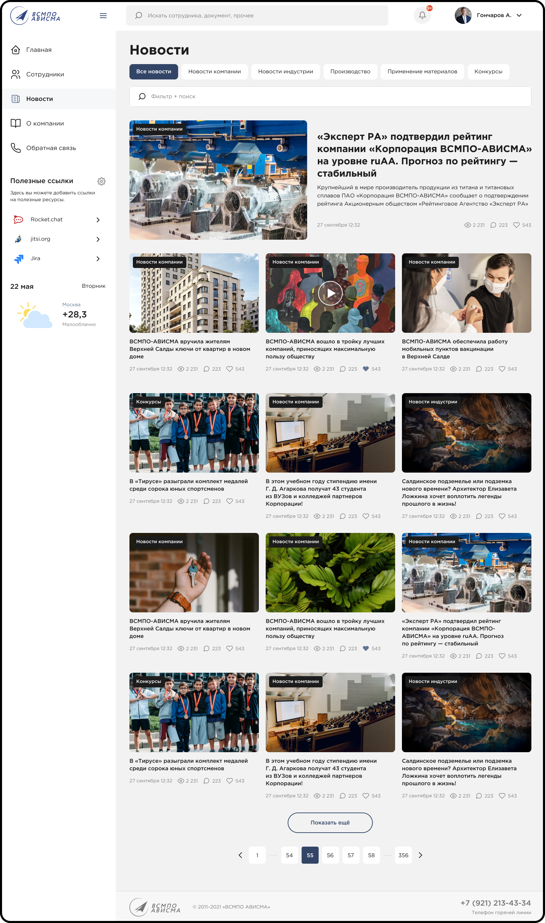Open the Производство tab

pos(351,72)
